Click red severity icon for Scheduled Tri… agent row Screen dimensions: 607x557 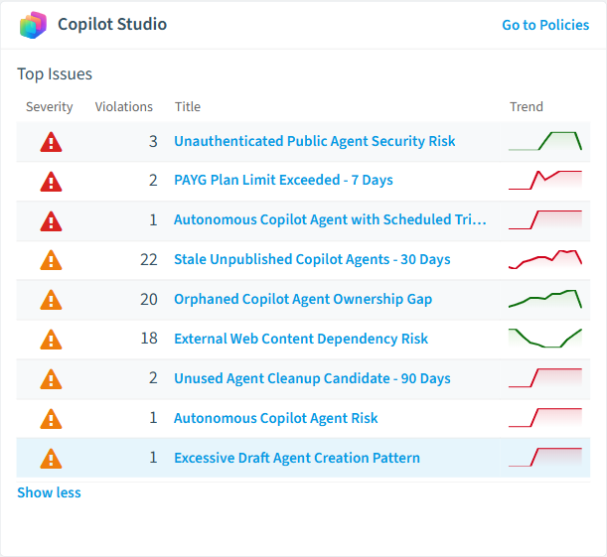pos(51,221)
